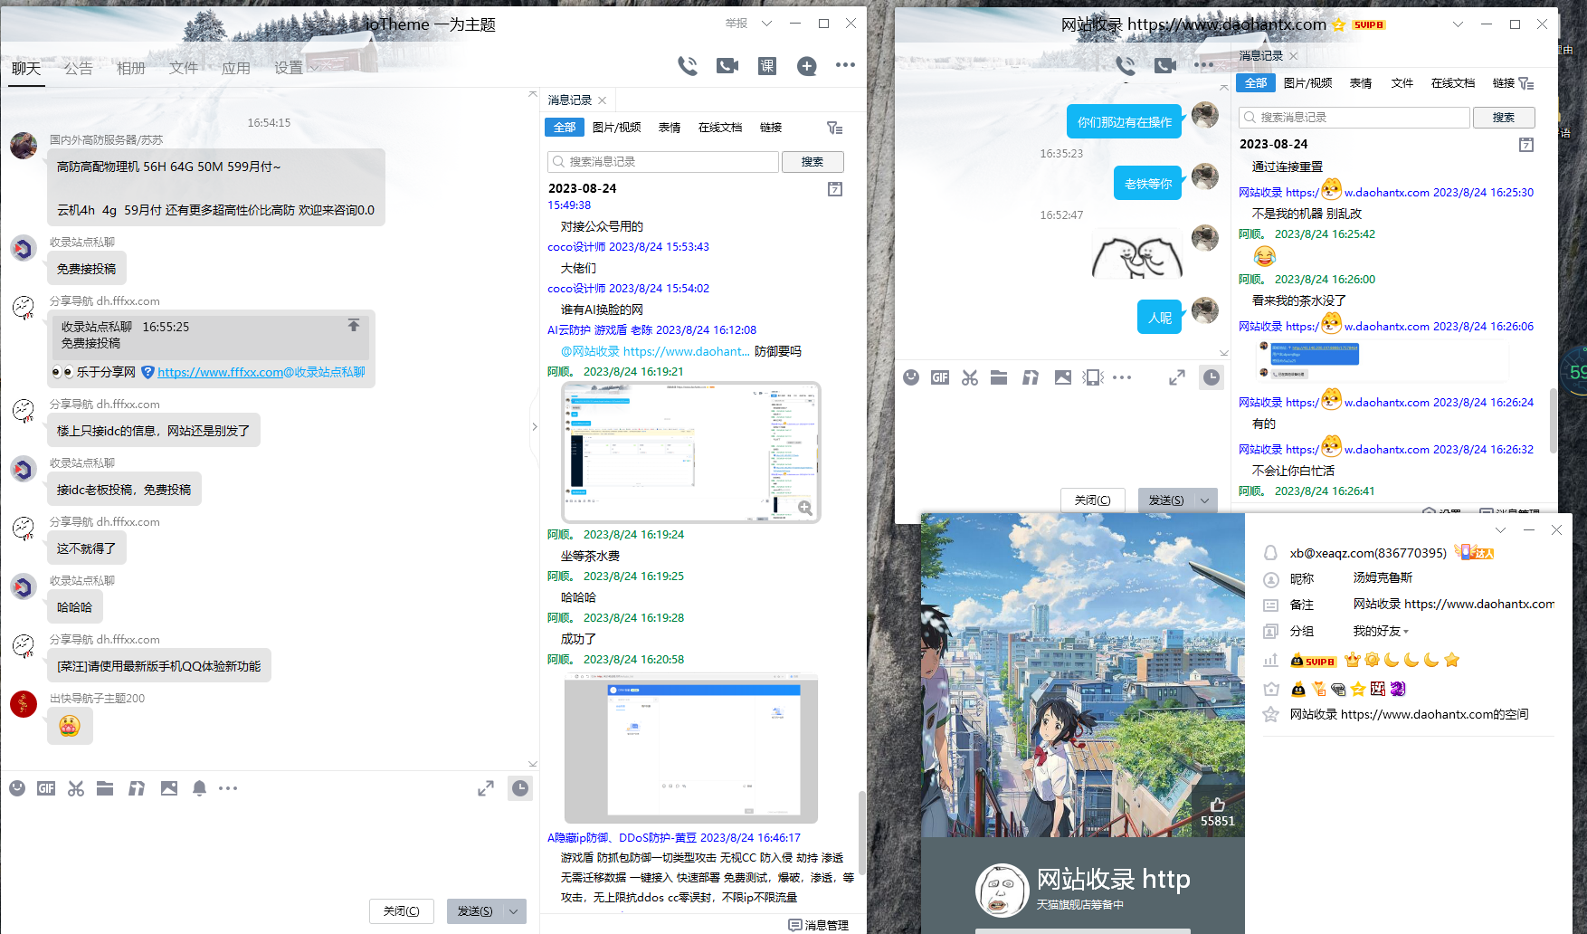
Task: Open the emoji picker below the chat
Action: coord(17,788)
